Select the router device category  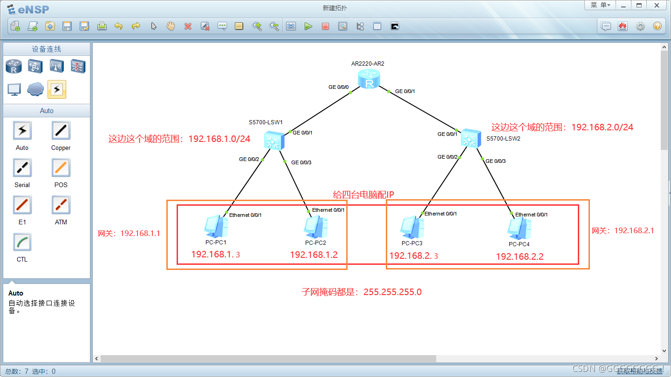(14, 67)
